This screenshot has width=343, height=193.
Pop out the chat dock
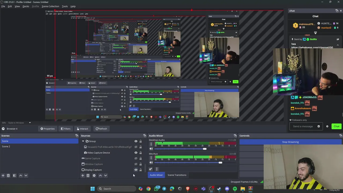click(x=337, y=11)
